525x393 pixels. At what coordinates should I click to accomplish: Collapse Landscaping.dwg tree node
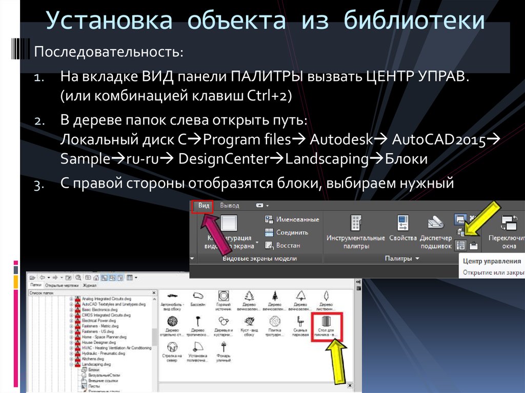(71, 364)
